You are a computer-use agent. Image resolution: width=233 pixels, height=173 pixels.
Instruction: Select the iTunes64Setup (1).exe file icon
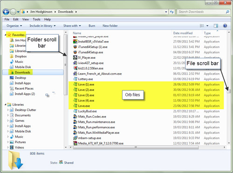75,47
